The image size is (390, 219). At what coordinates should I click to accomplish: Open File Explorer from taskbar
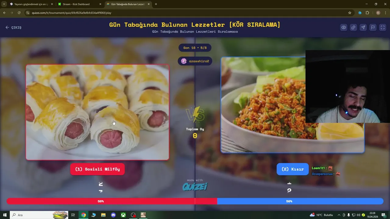[103, 215]
